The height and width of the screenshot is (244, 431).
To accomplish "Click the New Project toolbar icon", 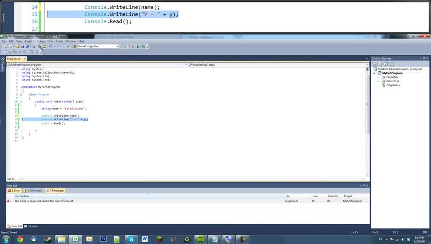I will [x=5, y=46].
